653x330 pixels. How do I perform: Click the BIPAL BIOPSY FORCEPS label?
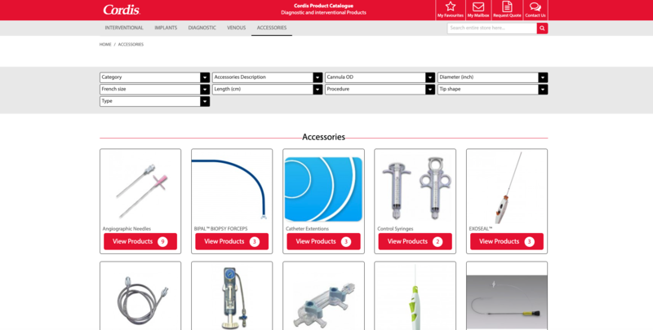pos(220,229)
